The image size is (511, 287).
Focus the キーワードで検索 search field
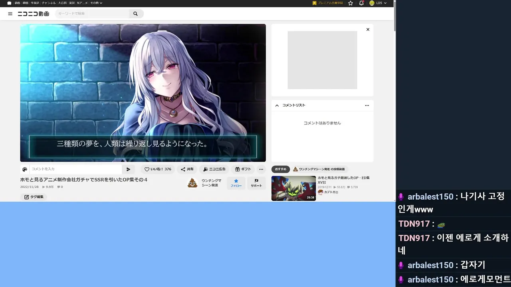point(93,14)
